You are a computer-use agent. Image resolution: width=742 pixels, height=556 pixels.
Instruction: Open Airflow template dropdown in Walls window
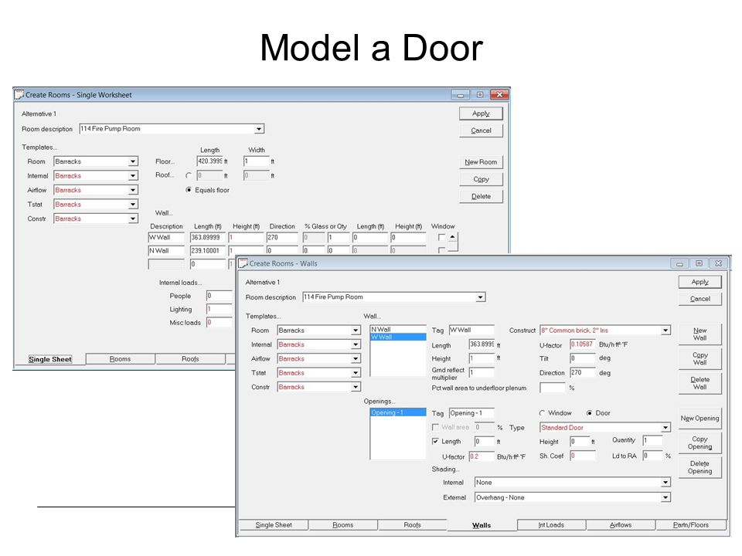pyautogui.click(x=356, y=359)
